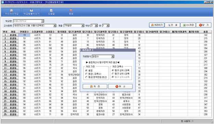The width and height of the screenshot is (214, 124).
Task: Open the 입력하기 menu
Action: [x=17, y=5]
